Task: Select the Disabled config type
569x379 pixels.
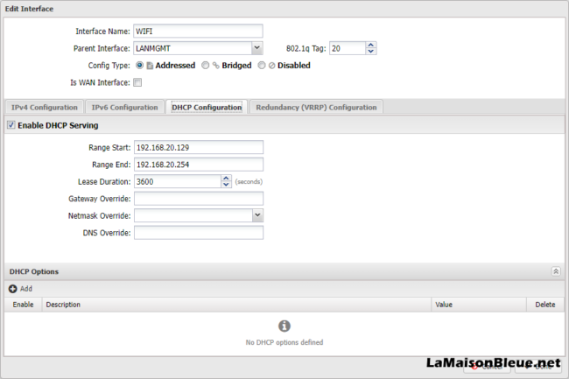Action: pyautogui.click(x=261, y=65)
